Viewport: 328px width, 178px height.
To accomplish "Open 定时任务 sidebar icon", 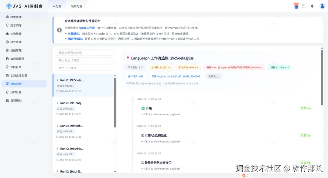I will point(7,92).
